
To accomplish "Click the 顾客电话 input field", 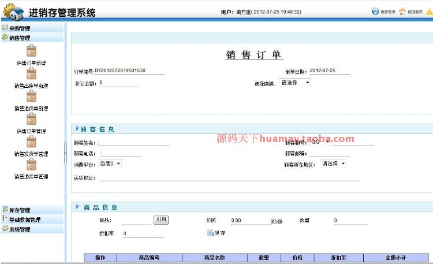I will coord(121,154).
